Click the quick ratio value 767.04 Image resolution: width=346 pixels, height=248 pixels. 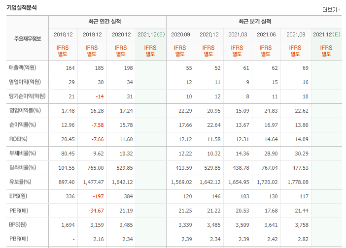pyautogui.click(x=270, y=168)
